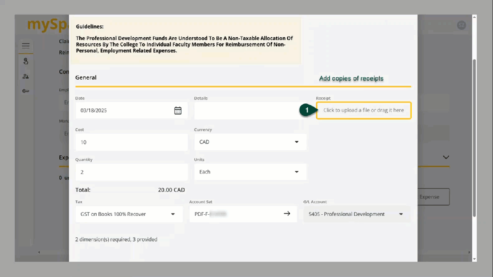Click the Account Set arrow icon
493x277 pixels.
(x=287, y=214)
